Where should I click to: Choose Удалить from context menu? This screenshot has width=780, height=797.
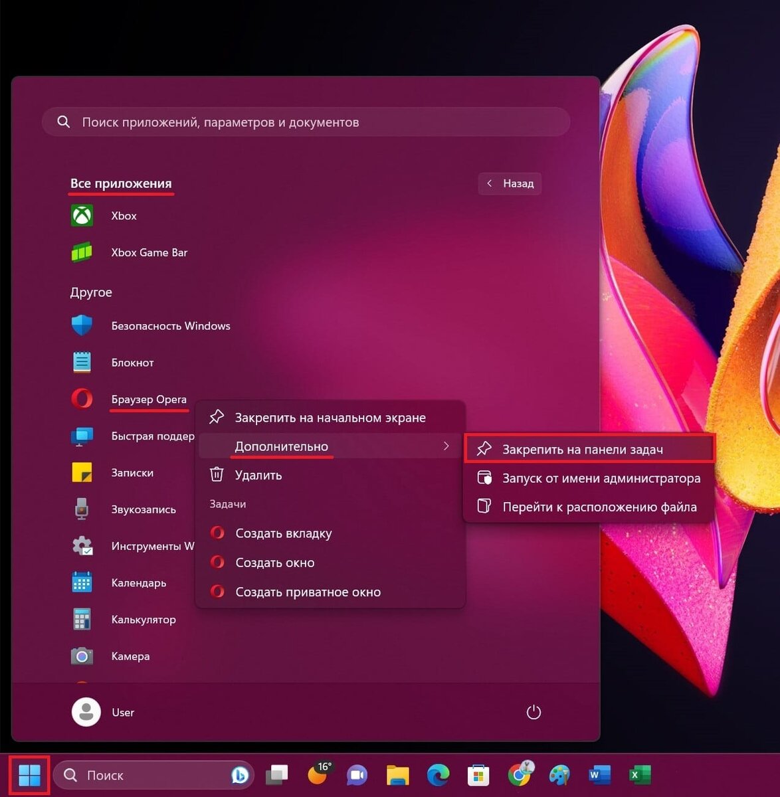point(330,475)
